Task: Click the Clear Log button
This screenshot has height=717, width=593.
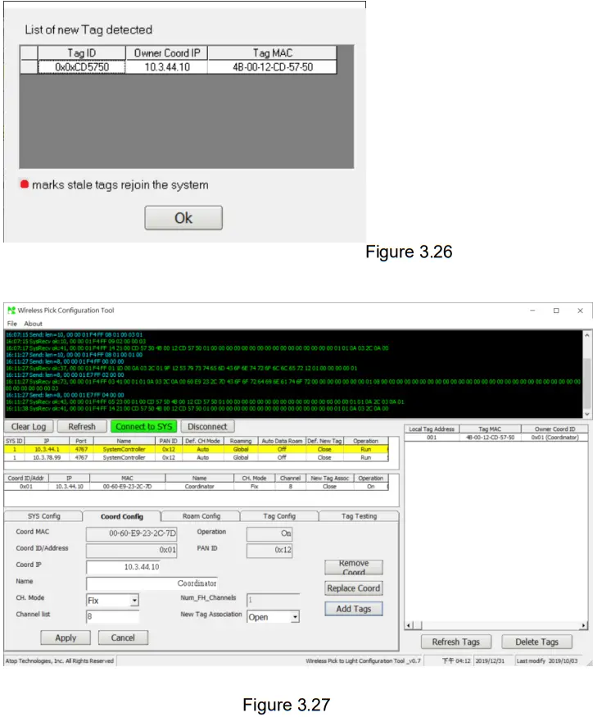Action: (x=29, y=426)
